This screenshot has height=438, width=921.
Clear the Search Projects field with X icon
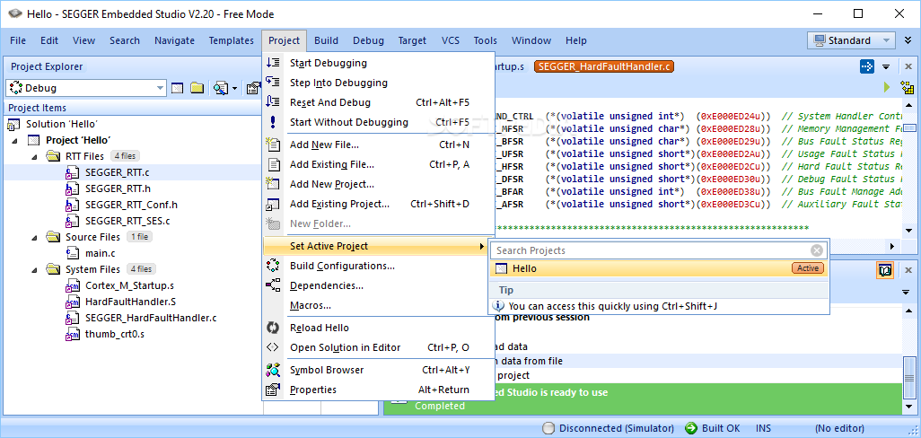(817, 250)
